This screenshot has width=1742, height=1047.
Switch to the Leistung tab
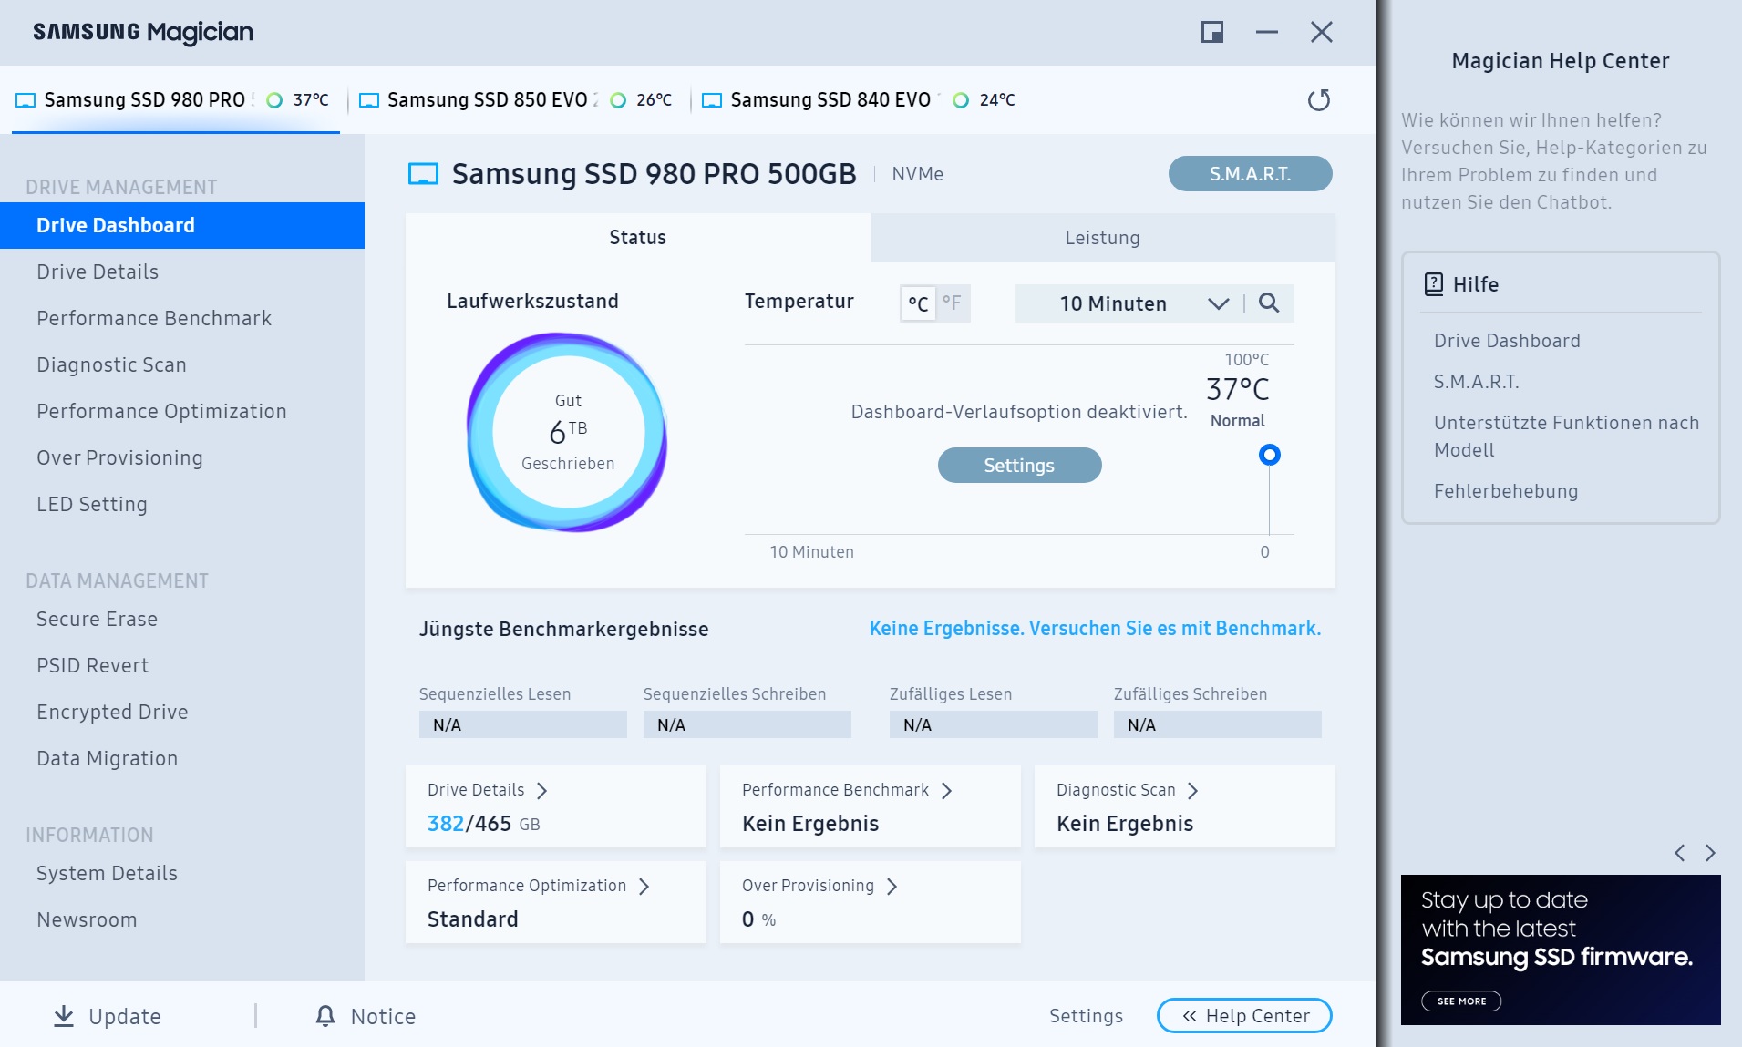1102,238
